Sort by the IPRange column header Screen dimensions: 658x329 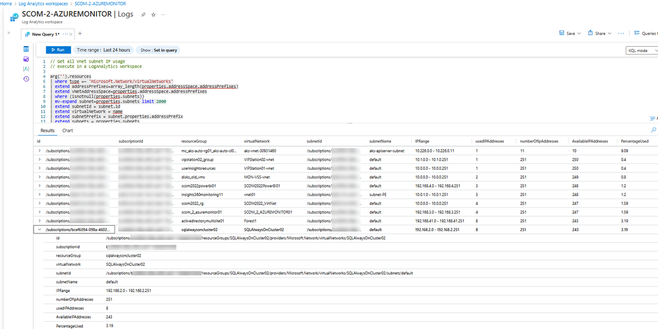tap(422, 141)
